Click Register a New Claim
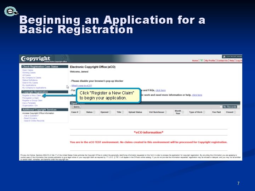The image size is (255, 191). [x=32, y=95]
